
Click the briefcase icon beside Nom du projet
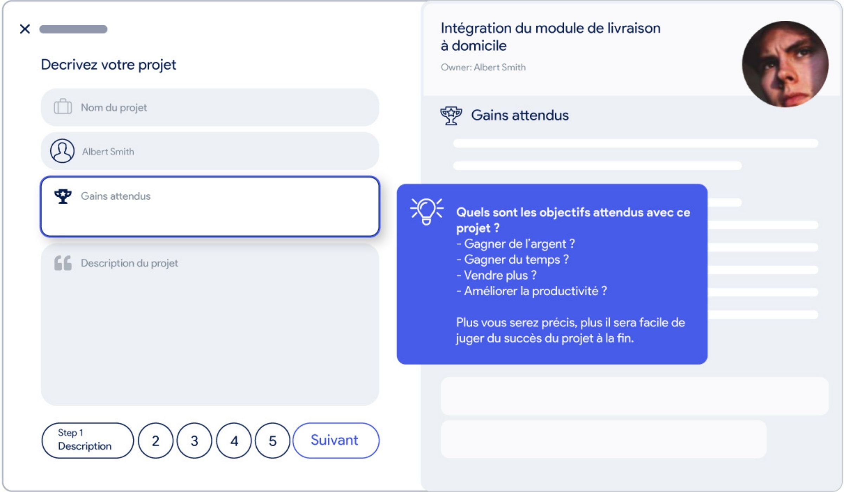point(63,107)
